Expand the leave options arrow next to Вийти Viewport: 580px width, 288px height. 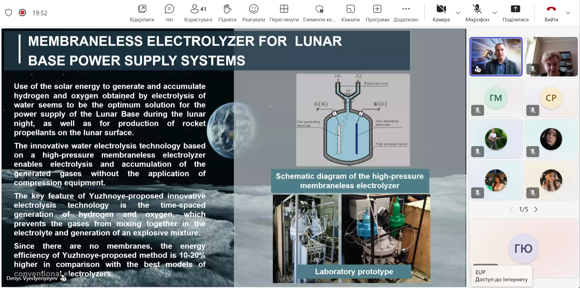tap(568, 13)
